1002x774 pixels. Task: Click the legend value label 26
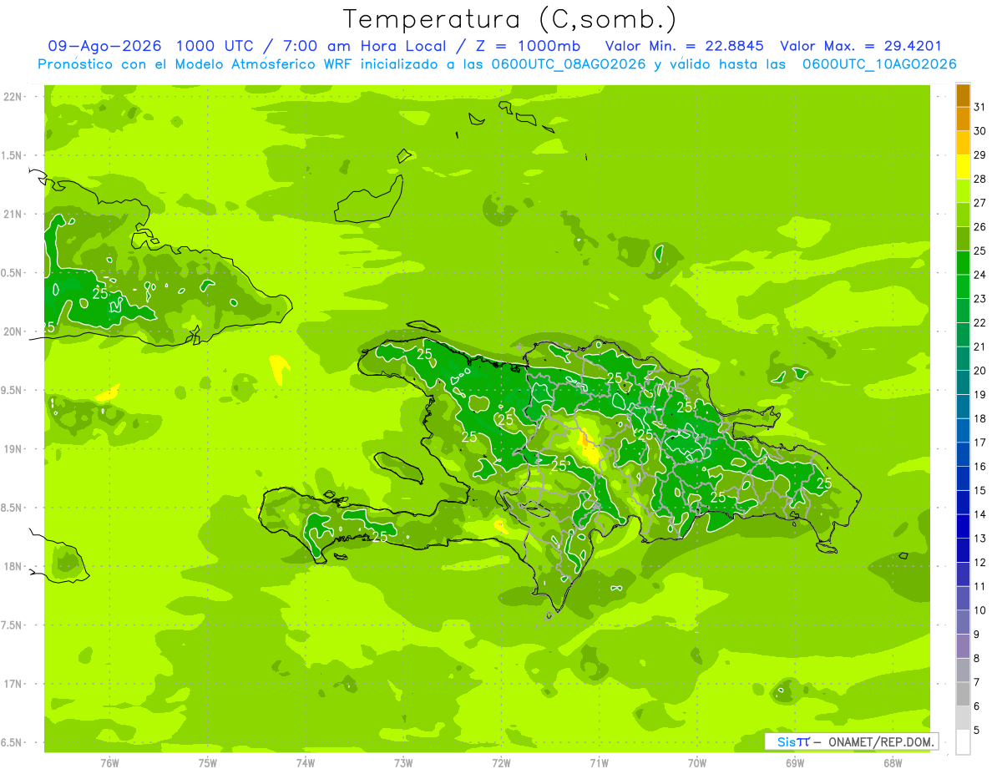tap(979, 227)
